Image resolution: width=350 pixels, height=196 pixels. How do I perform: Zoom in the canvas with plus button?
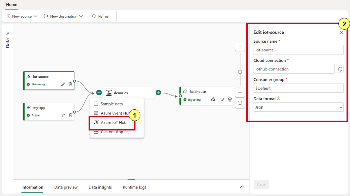click(240, 46)
